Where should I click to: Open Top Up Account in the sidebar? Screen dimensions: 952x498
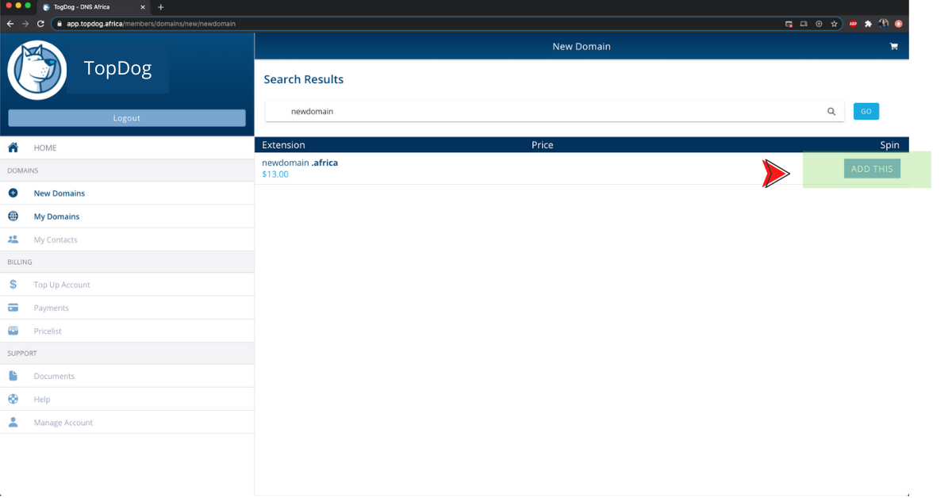point(127,284)
